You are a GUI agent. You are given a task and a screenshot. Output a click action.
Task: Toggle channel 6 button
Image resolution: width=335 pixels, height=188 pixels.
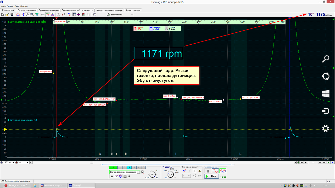pyautogui.click(x=139, y=167)
